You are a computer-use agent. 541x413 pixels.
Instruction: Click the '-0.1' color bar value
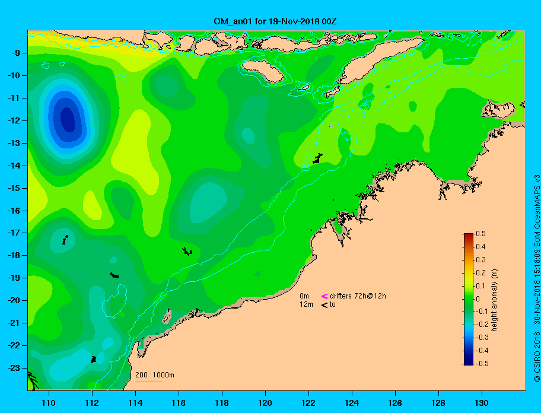coord(482,312)
